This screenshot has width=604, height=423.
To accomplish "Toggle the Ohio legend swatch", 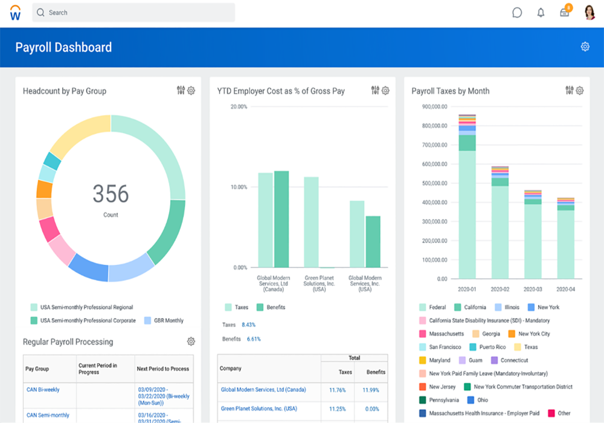I will coord(471,400).
